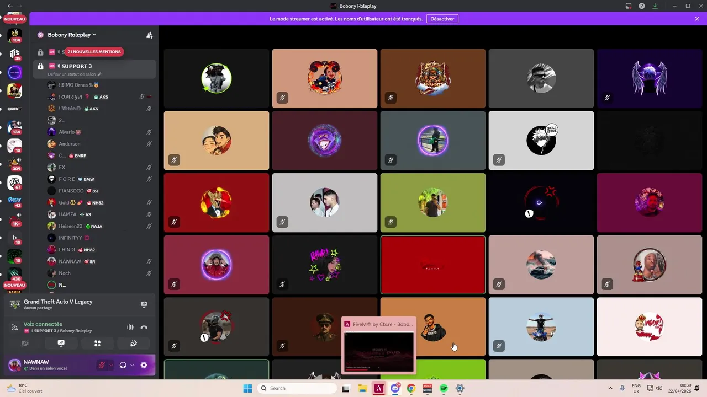Screen dimensions: 707x397
Task: Open the server with 134 badge
Action: click(x=15, y=127)
